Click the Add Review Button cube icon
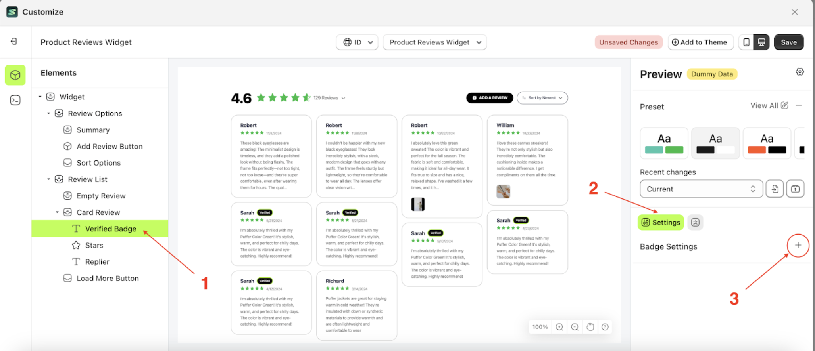The width and height of the screenshot is (815, 351). coord(67,146)
